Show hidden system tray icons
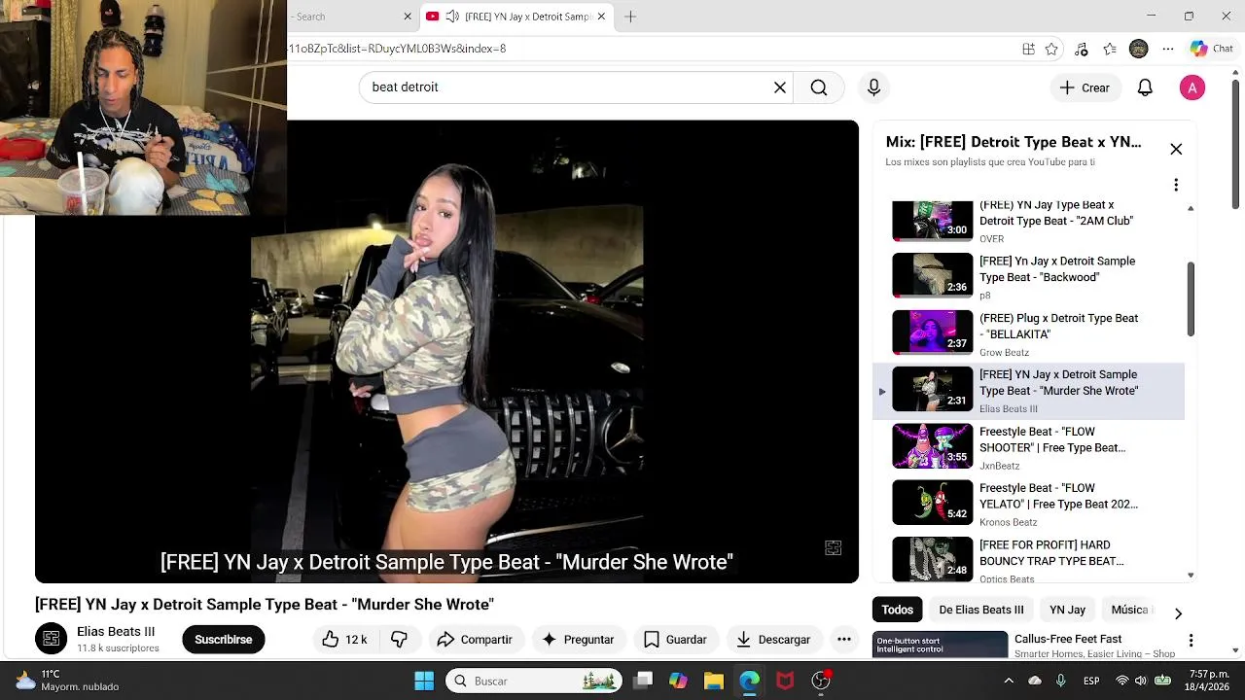 1009,681
